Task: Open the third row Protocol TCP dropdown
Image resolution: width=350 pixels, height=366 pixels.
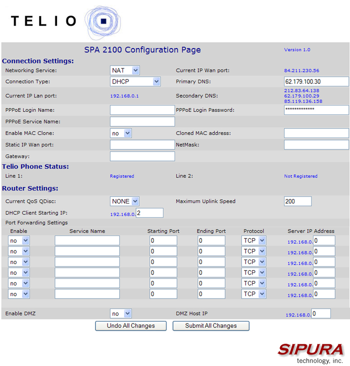Action: click(254, 262)
